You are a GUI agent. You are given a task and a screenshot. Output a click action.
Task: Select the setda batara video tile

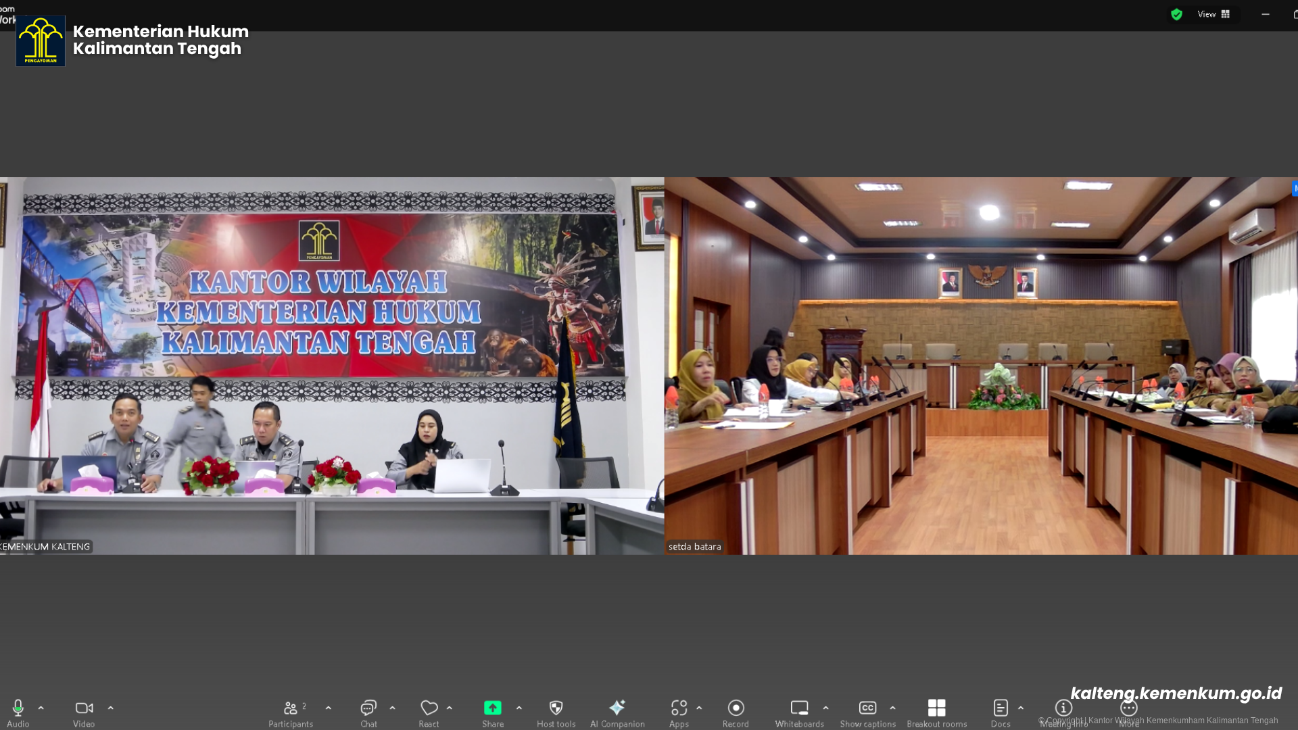(980, 366)
